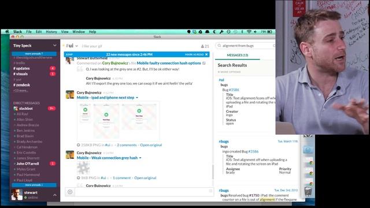The height and width of the screenshot is (208, 370).
Task: Open the Edit menu
Action: pyautogui.click(x=39, y=32)
